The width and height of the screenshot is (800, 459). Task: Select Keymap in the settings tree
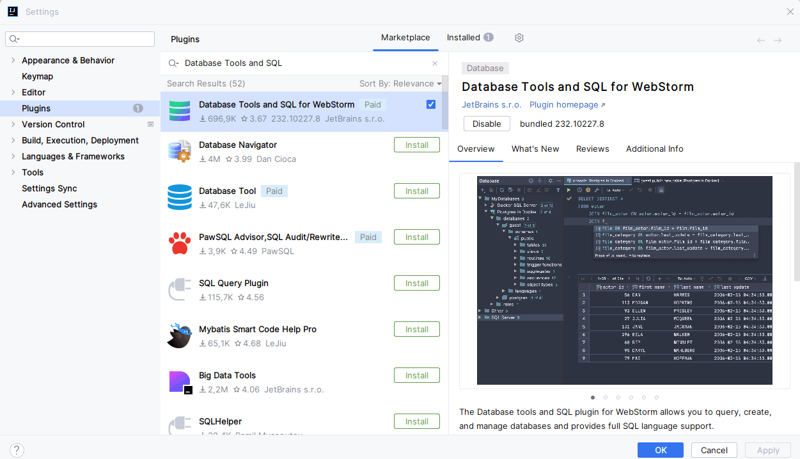(x=38, y=76)
